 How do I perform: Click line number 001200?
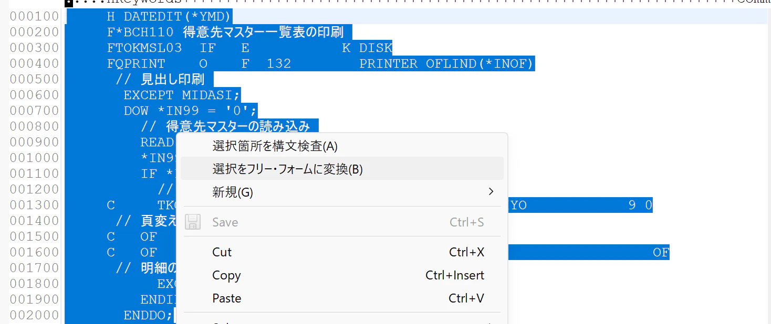pyautogui.click(x=34, y=189)
